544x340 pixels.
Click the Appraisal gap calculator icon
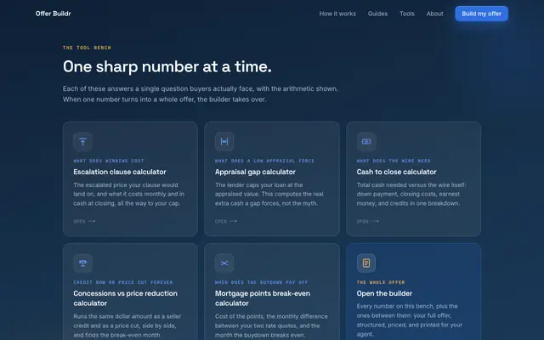click(224, 142)
